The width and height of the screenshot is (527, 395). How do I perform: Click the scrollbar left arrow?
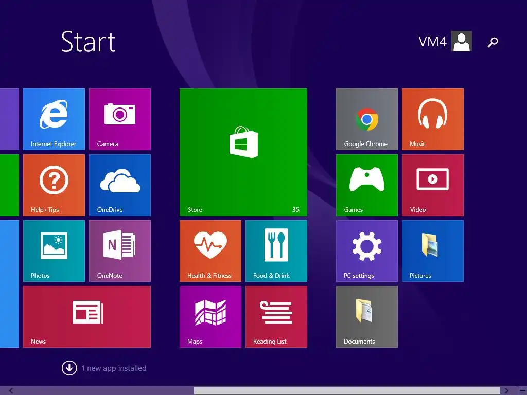tap(11, 391)
